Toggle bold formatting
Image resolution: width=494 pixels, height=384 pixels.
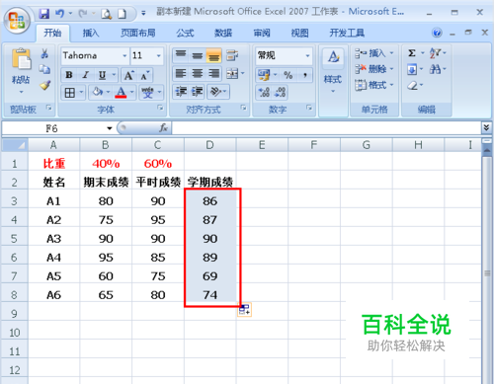coord(69,75)
